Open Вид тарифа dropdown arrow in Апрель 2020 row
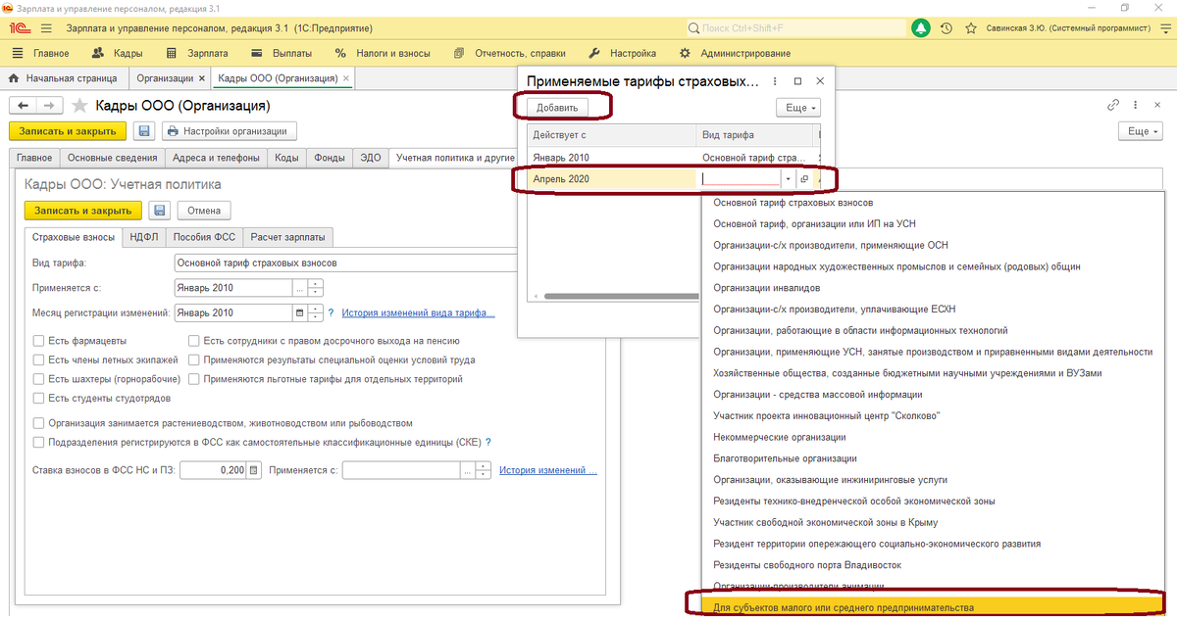The width and height of the screenshot is (1177, 622). pos(788,179)
